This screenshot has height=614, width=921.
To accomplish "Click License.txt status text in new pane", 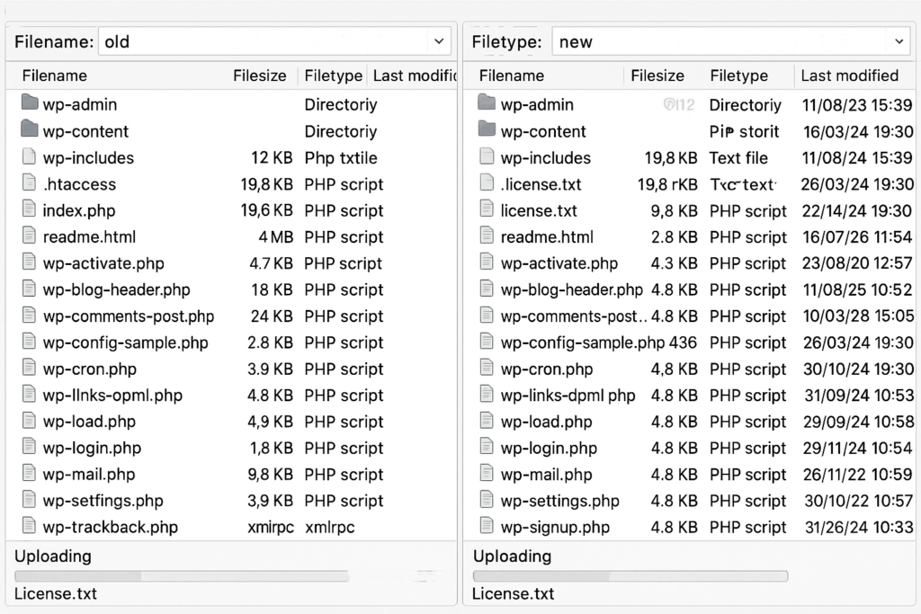I will click(x=513, y=593).
